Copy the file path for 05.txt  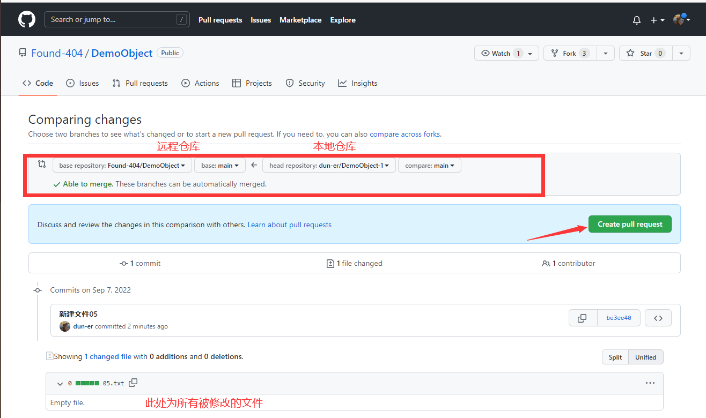tap(133, 383)
